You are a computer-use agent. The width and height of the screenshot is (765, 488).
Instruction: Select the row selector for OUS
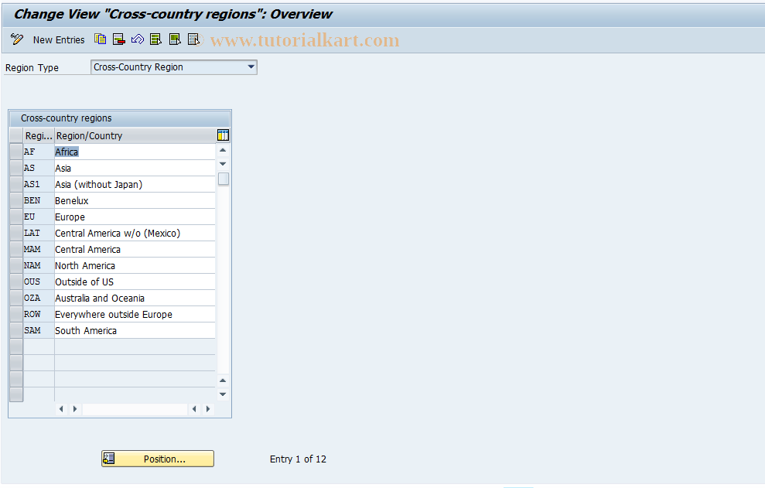pyautogui.click(x=16, y=282)
